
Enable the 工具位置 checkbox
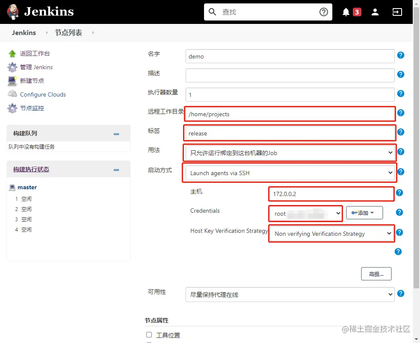click(149, 335)
